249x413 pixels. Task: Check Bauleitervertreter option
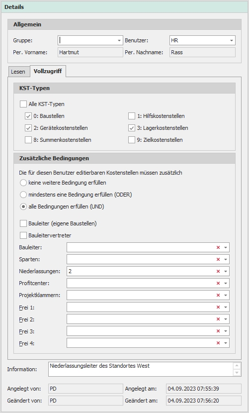pyautogui.click(x=23, y=235)
